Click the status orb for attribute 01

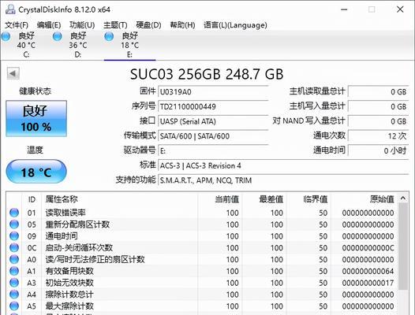(14, 213)
